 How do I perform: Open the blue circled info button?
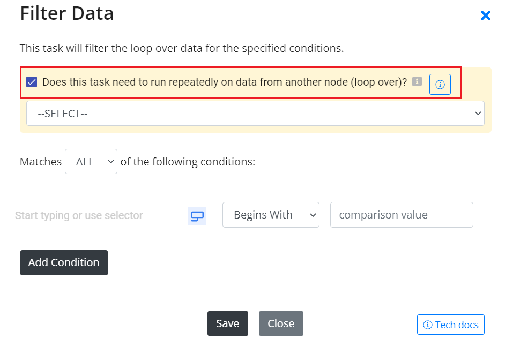tap(440, 84)
